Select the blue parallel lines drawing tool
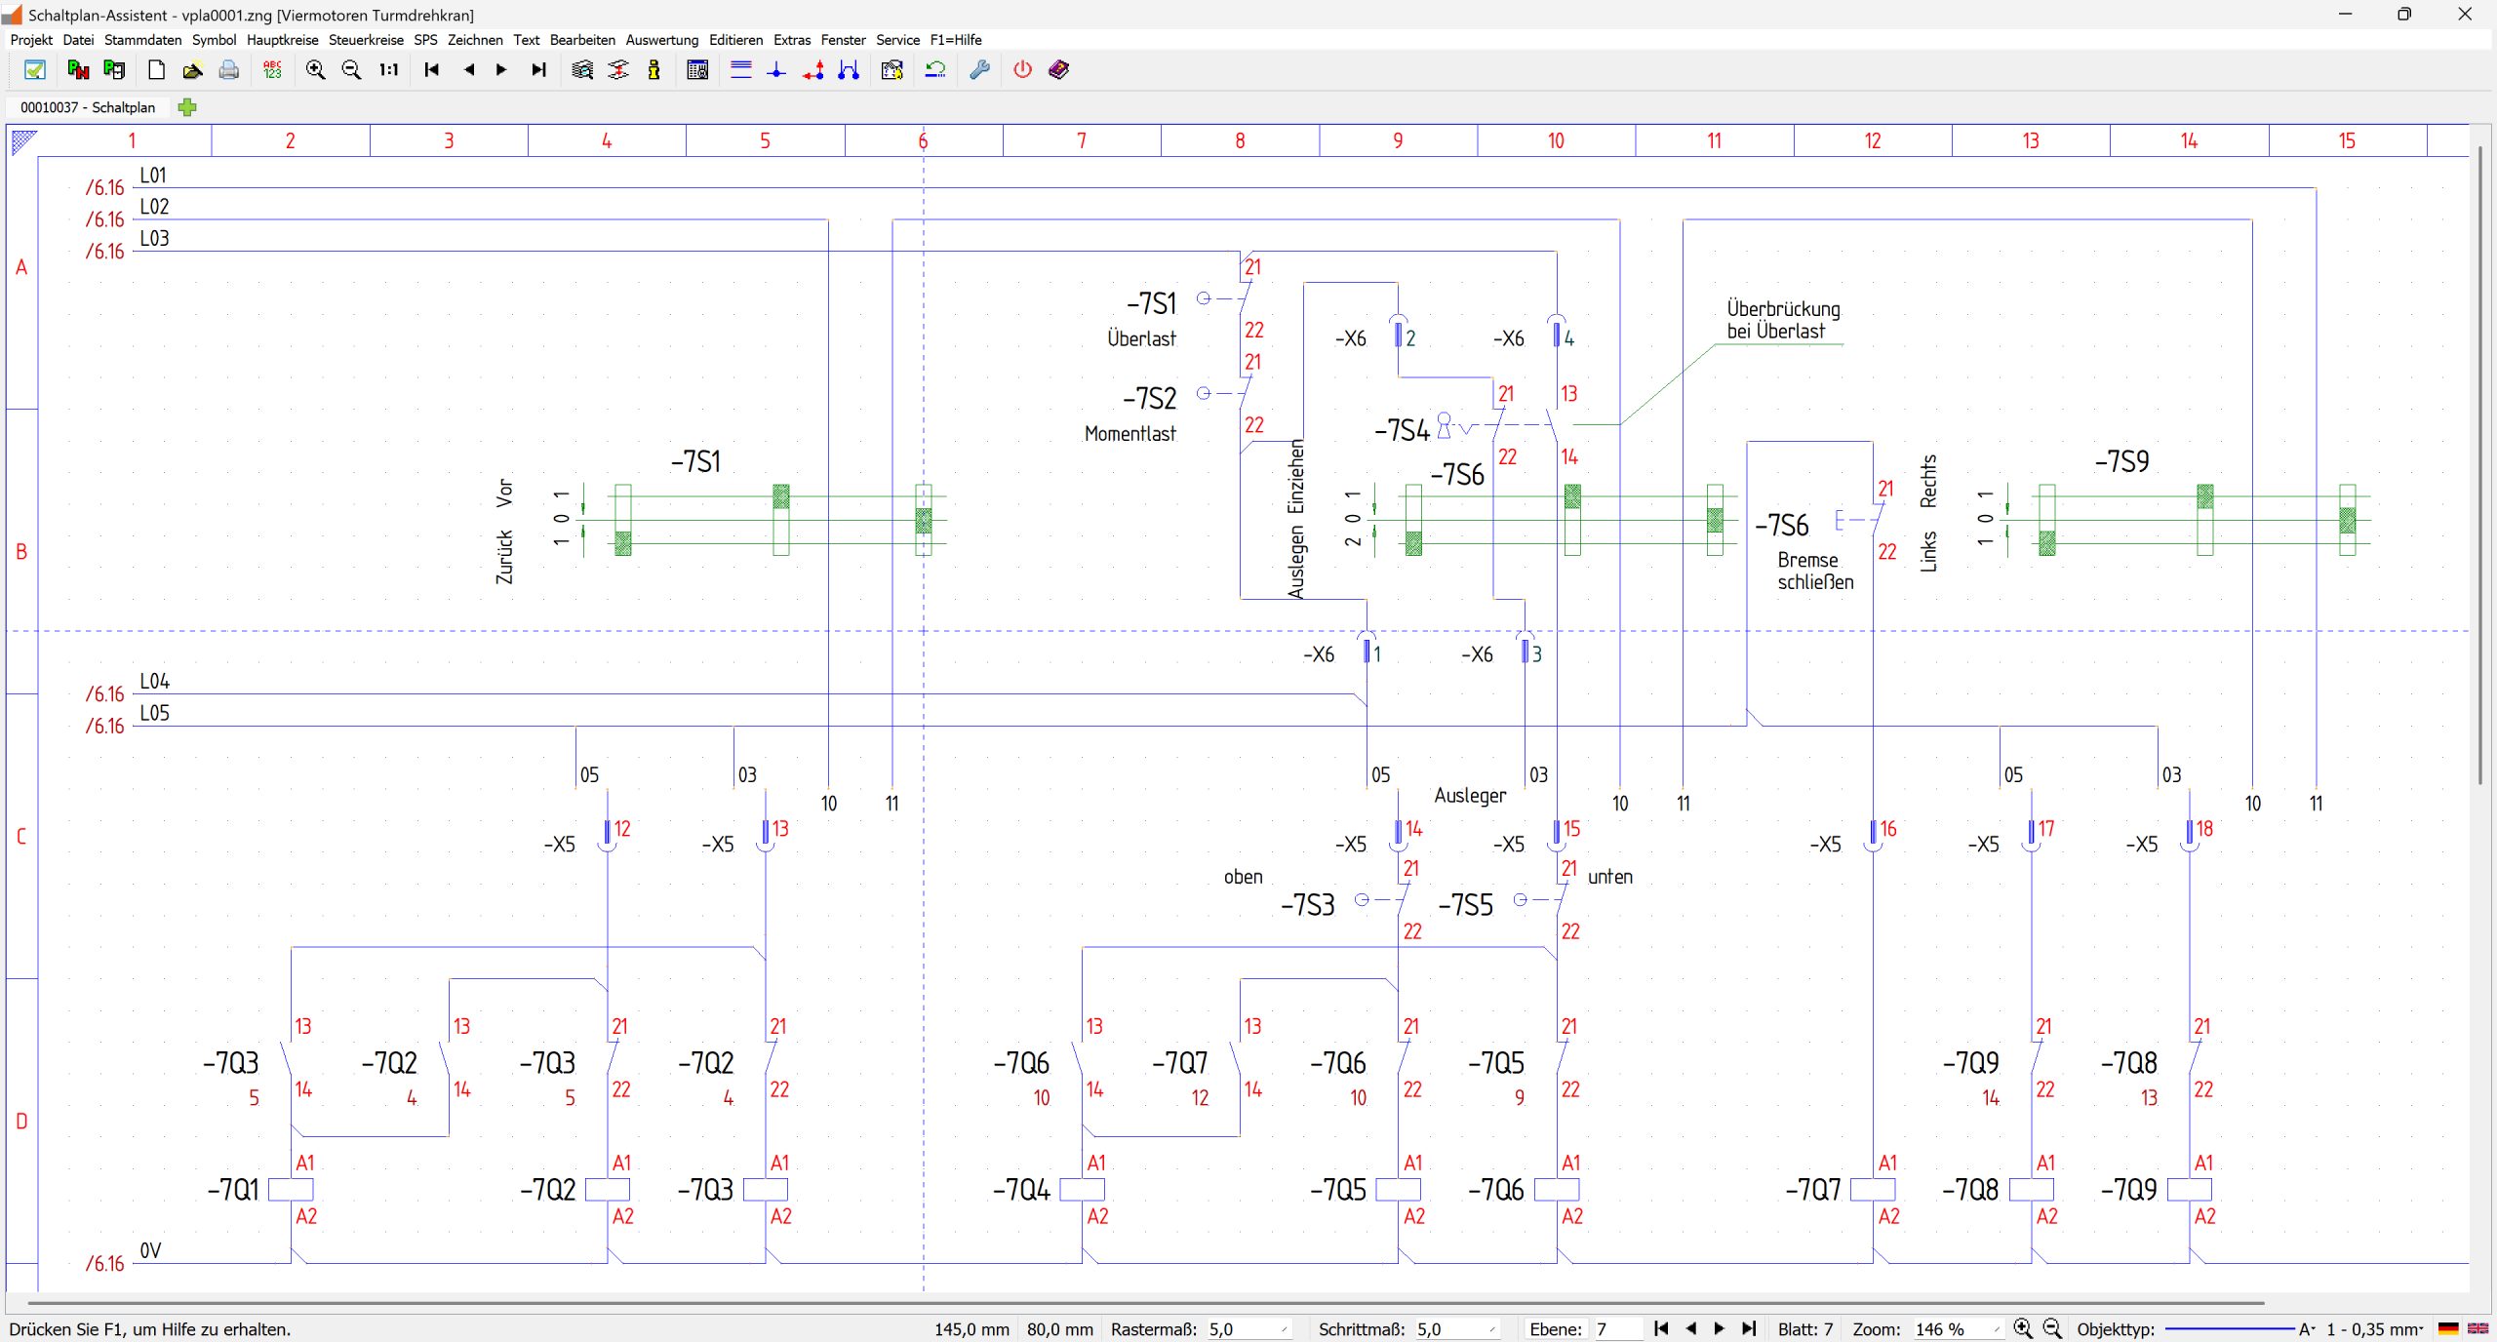Screen dimensions: 2497x1342 (740, 70)
